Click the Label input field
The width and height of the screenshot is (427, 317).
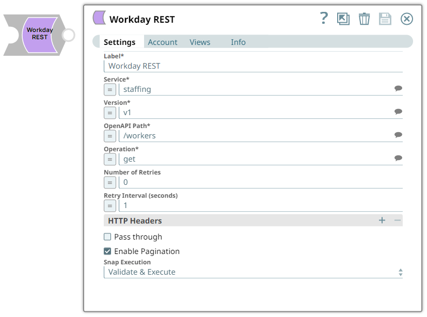click(253, 66)
